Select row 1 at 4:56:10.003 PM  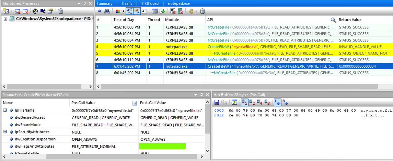[244, 27]
